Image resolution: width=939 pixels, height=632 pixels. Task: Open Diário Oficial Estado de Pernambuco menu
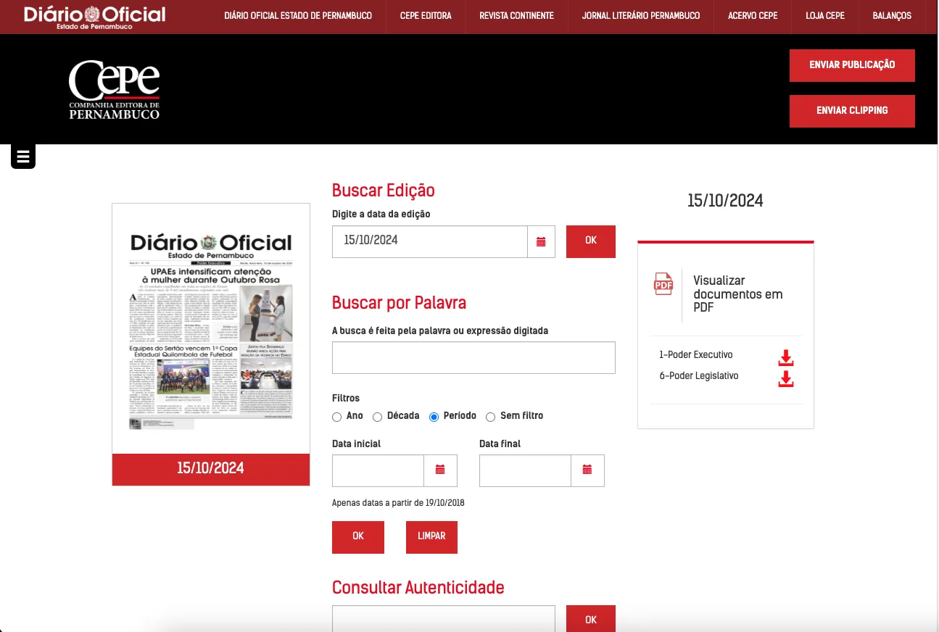click(298, 16)
